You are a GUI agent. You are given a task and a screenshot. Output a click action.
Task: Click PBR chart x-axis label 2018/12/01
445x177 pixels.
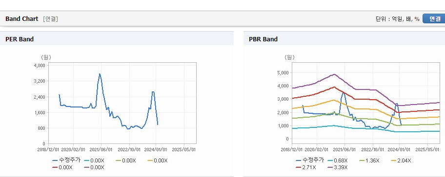coord(292,149)
